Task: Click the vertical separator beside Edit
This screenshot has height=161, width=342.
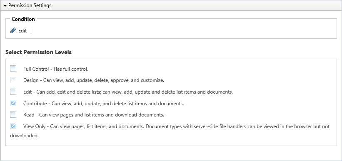Action: [31, 30]
